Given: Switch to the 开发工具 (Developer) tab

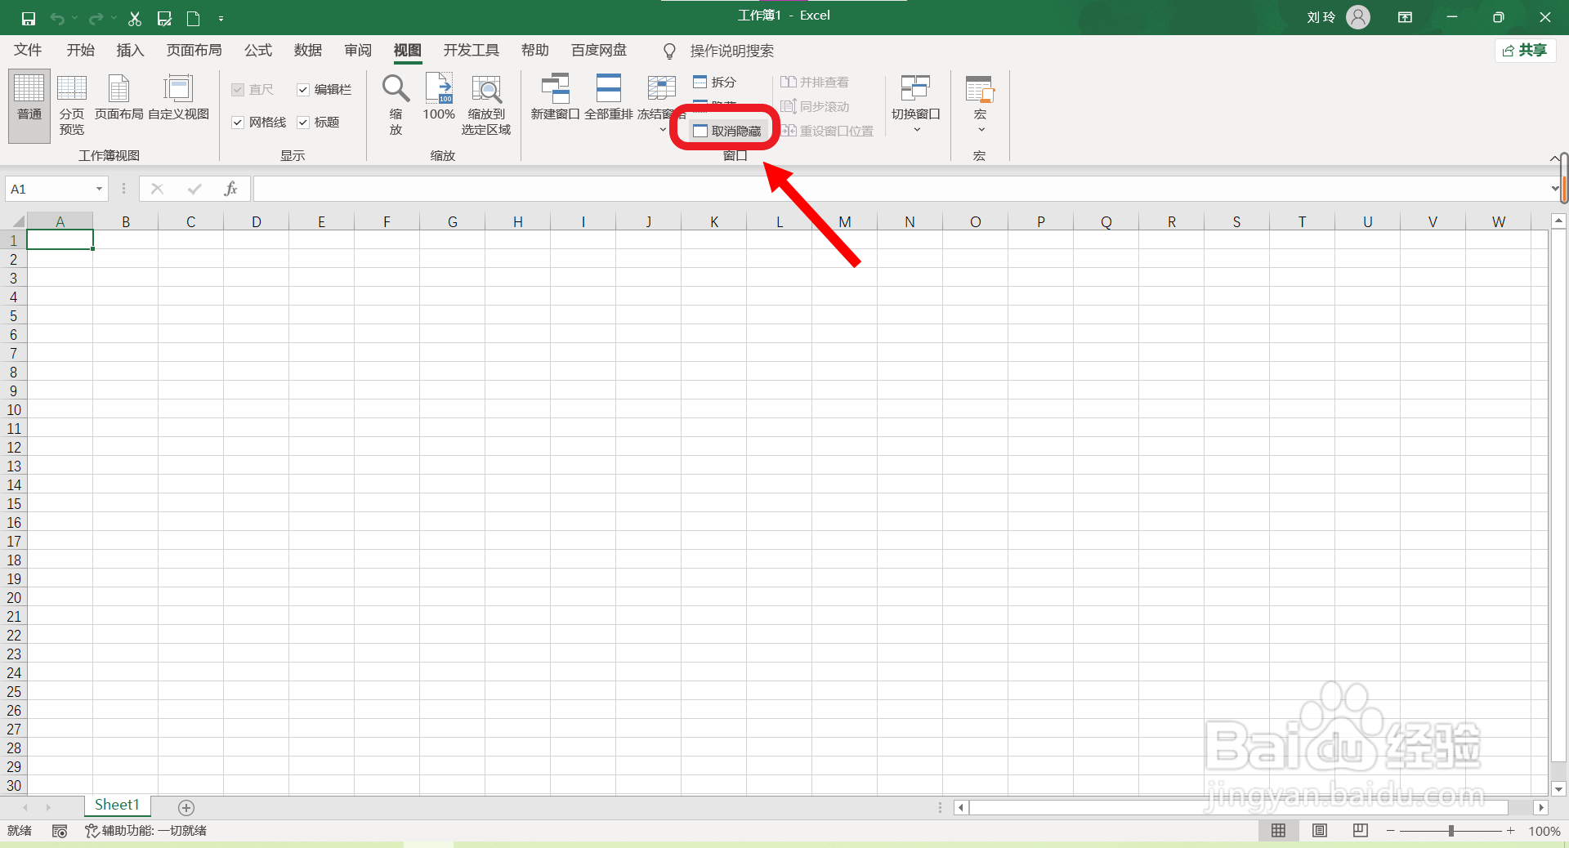Looking at the screenshot, I should pyautogui.click(x=472, y=51).
